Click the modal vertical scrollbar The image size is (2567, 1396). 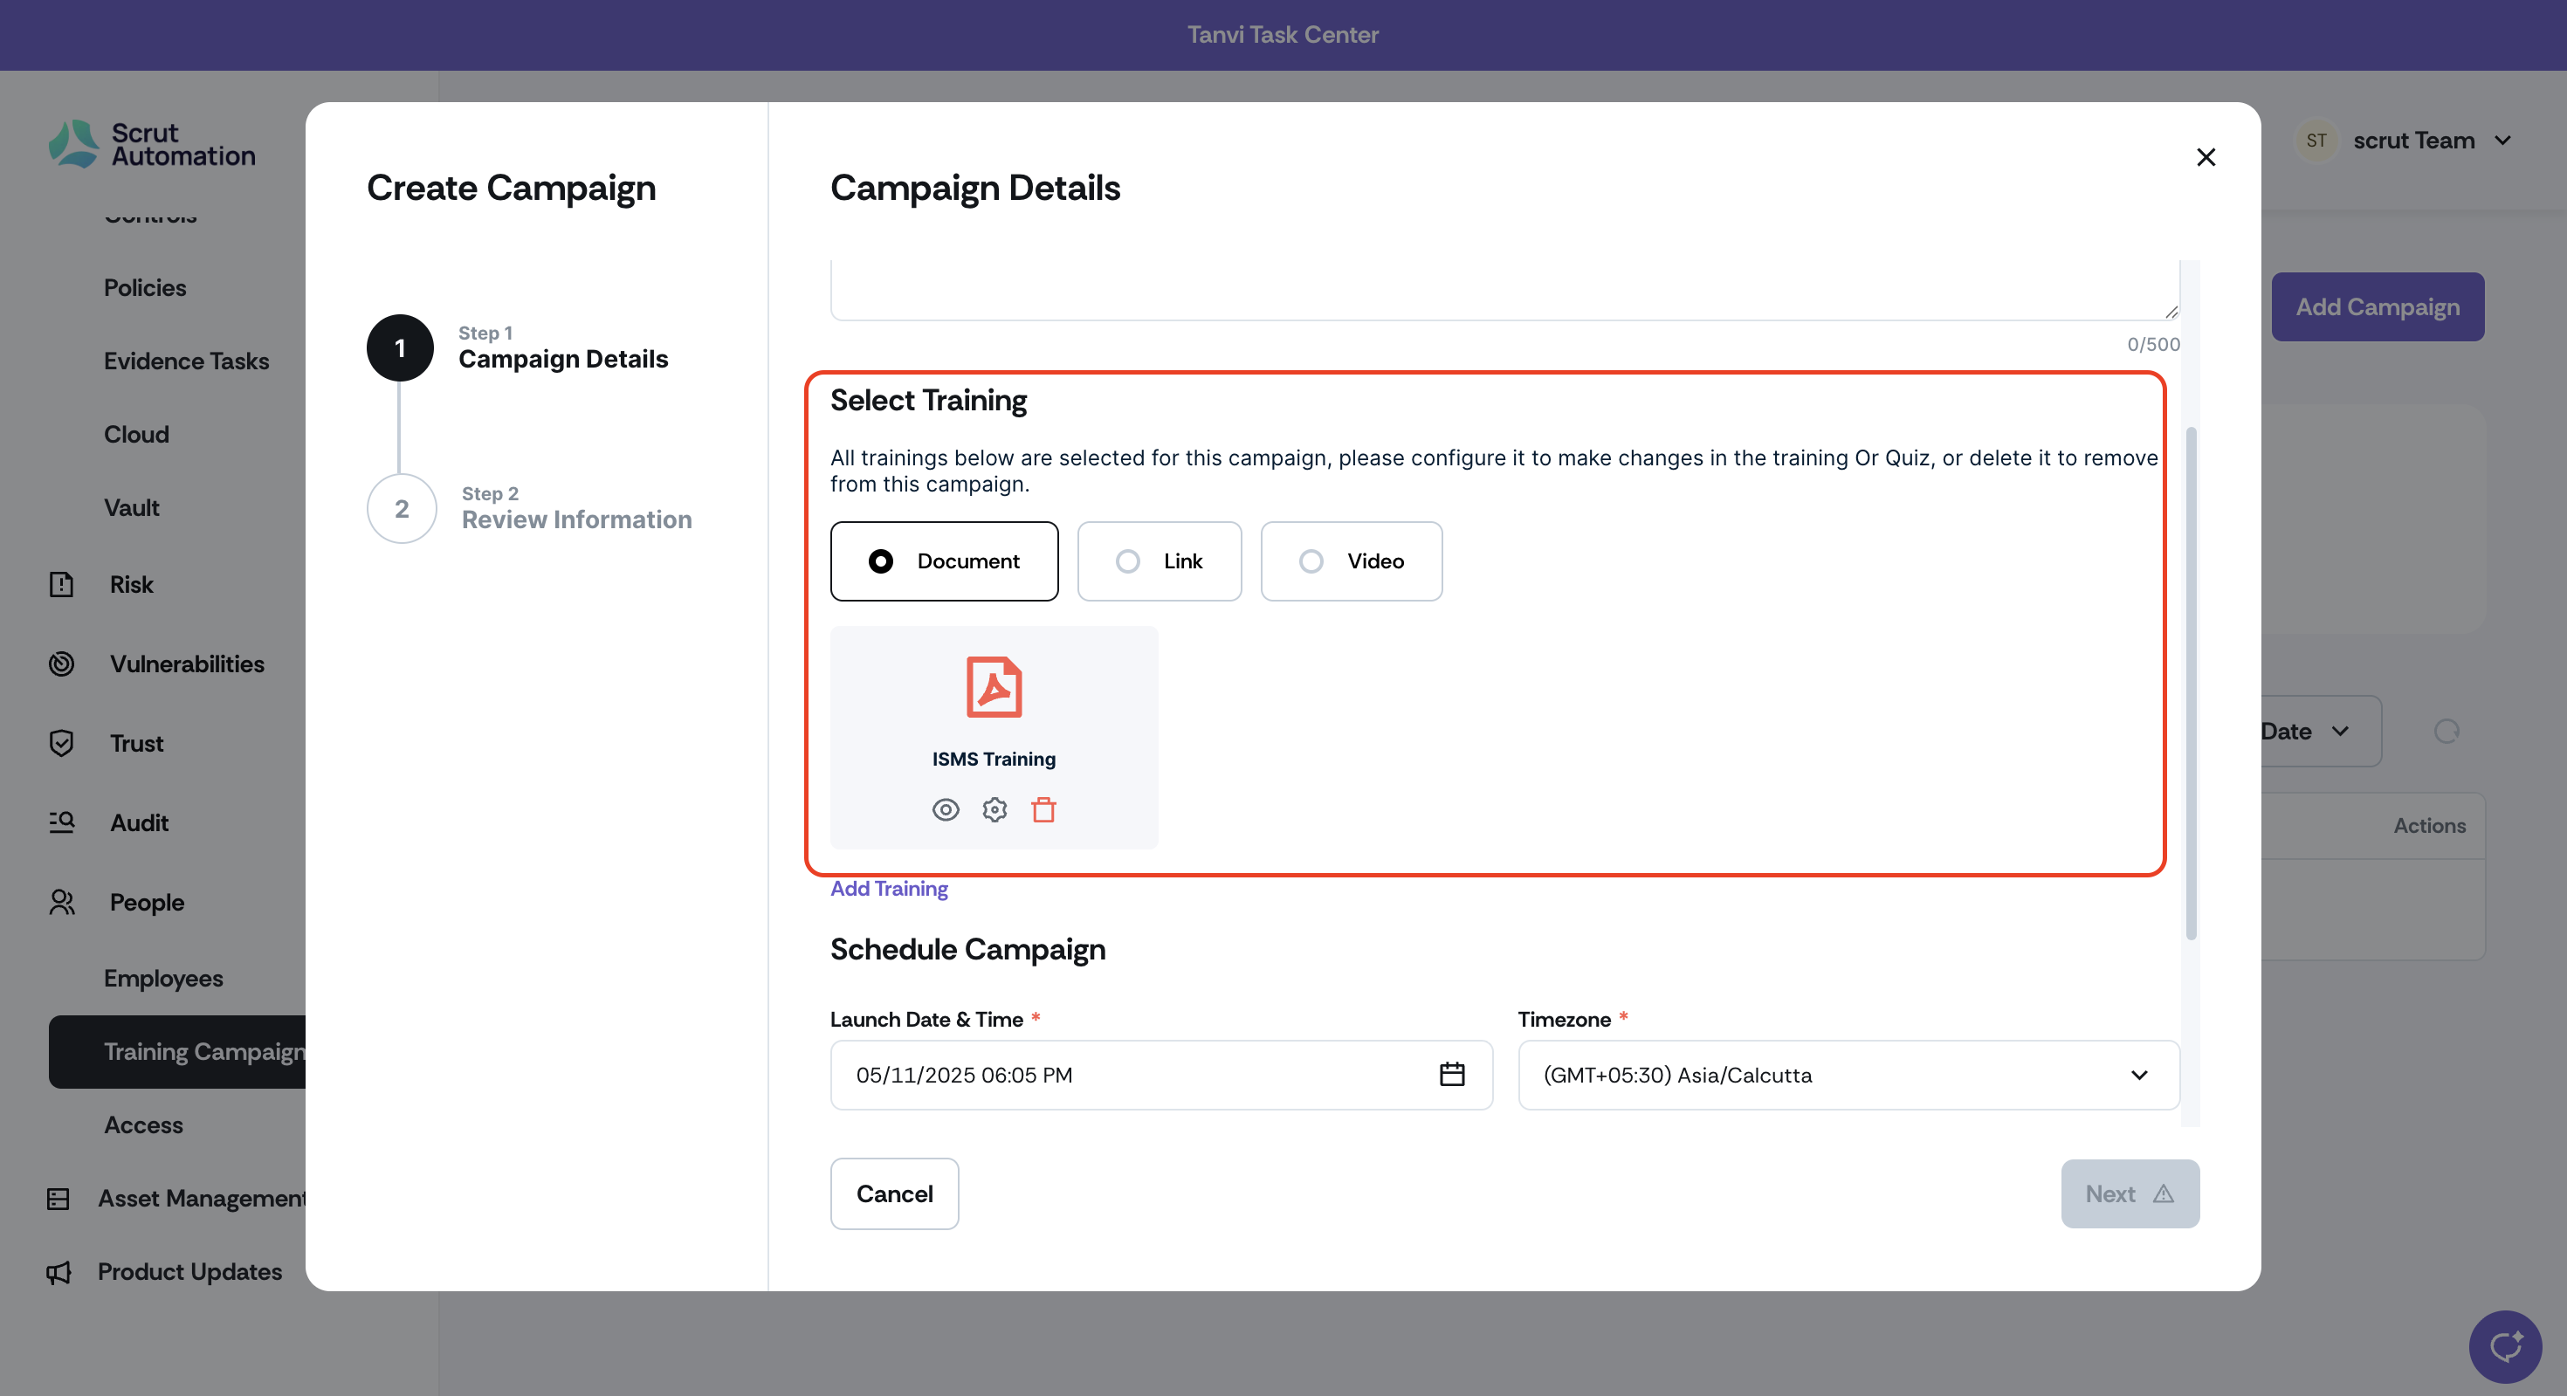[x=2191, y=684]
